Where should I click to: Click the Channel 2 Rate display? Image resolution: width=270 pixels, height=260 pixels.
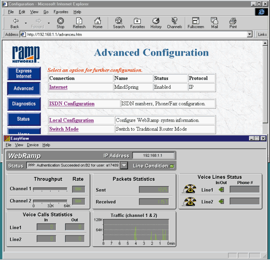tap(78, 201)
